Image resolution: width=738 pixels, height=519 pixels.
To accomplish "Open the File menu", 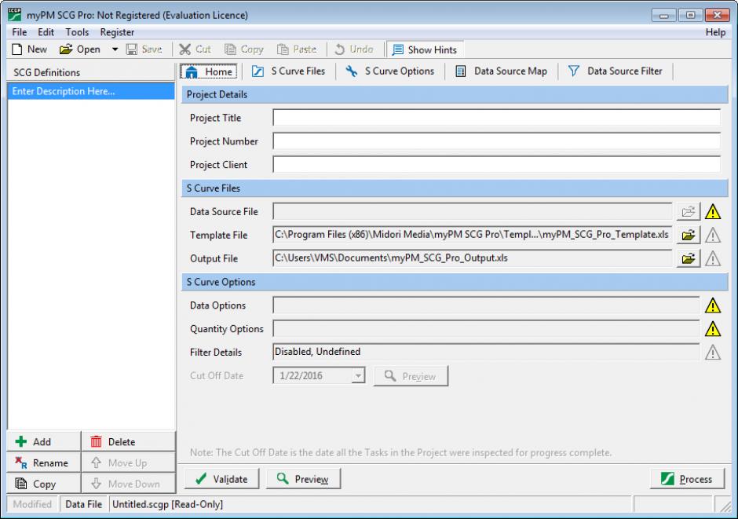I will click(20, 32).
